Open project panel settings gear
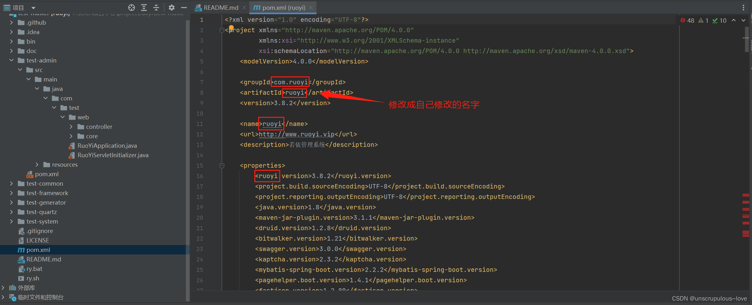Viewport: 752px width, 305px height. (x=172, y=8)
